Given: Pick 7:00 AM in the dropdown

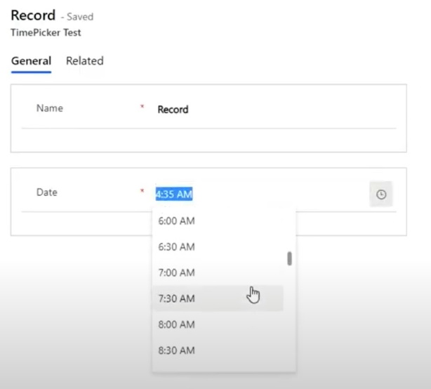Looking at the screenshot, I should 218,272.
